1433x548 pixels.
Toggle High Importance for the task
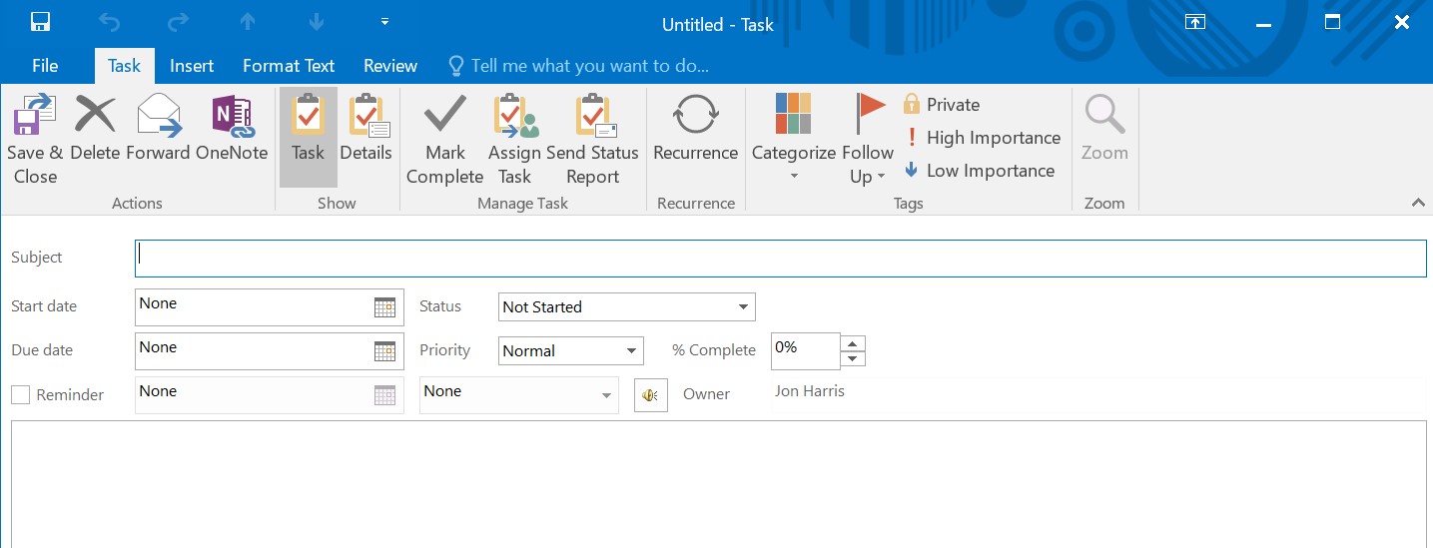pyautogui.click(x=982, y=138)
